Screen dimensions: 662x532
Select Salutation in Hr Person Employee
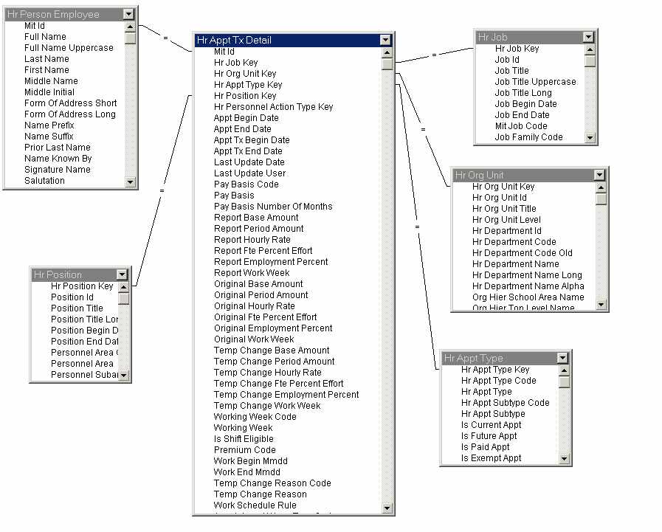pos(44,181)
